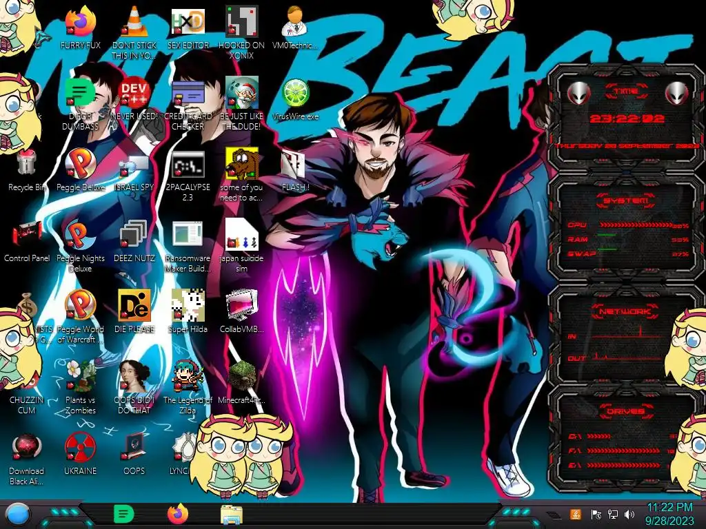
Task: Click the Start orb on the taskbar
Action: [18, 515]
